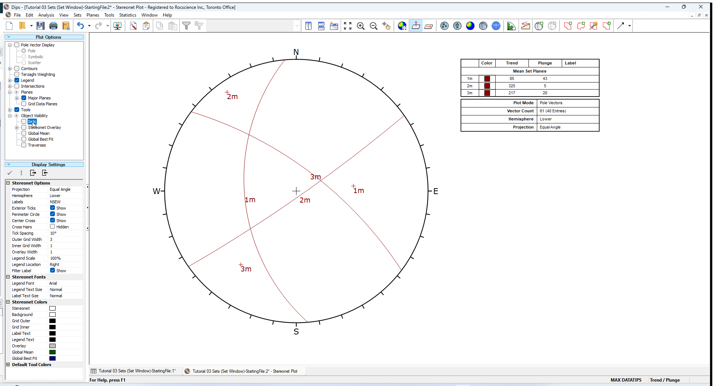The image size is (713, 386).
Task: Select the Pan hand tool
Action: tap(387, 26)
